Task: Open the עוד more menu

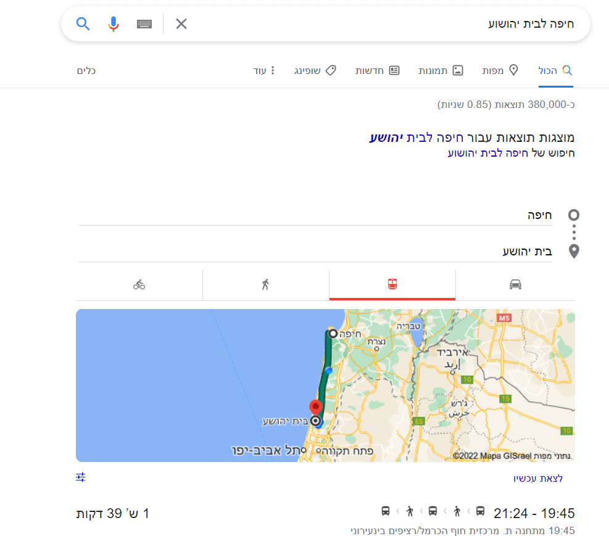Action: click(x=263, y=71)
